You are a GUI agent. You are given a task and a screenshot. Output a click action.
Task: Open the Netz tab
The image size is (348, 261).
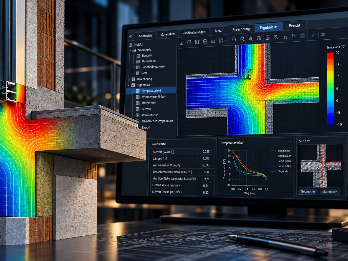click(218, 31)
